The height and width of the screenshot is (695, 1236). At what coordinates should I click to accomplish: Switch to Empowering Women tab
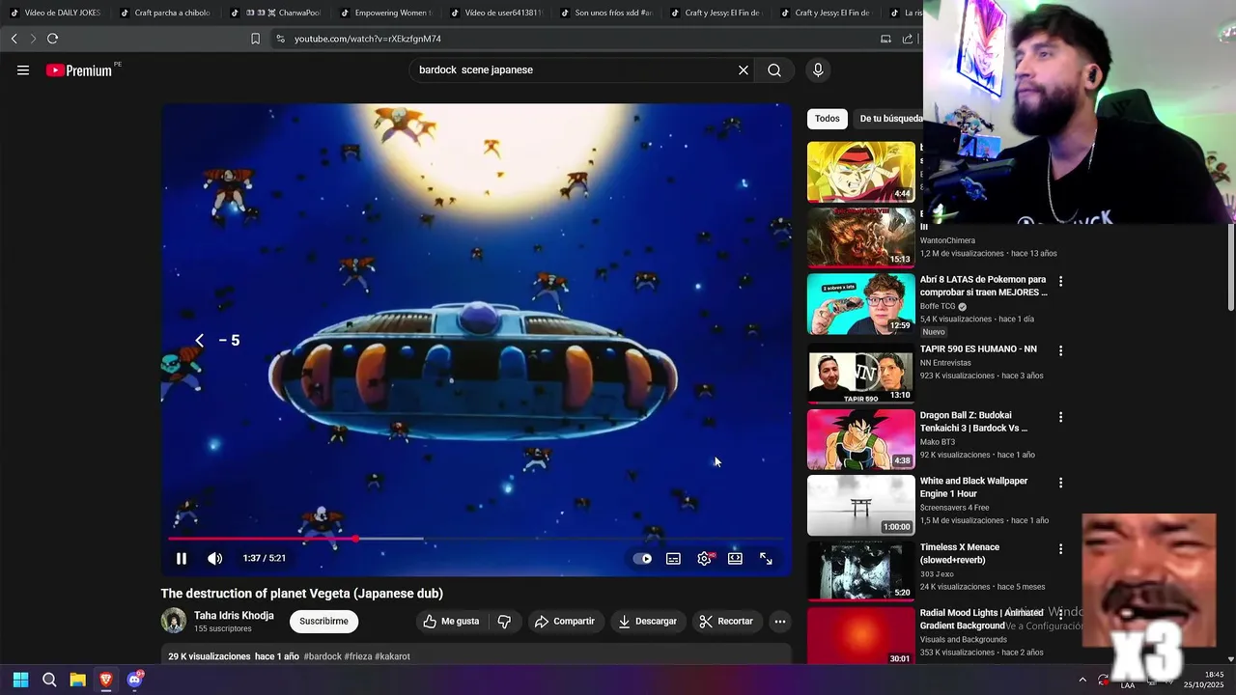pos(385,13)
